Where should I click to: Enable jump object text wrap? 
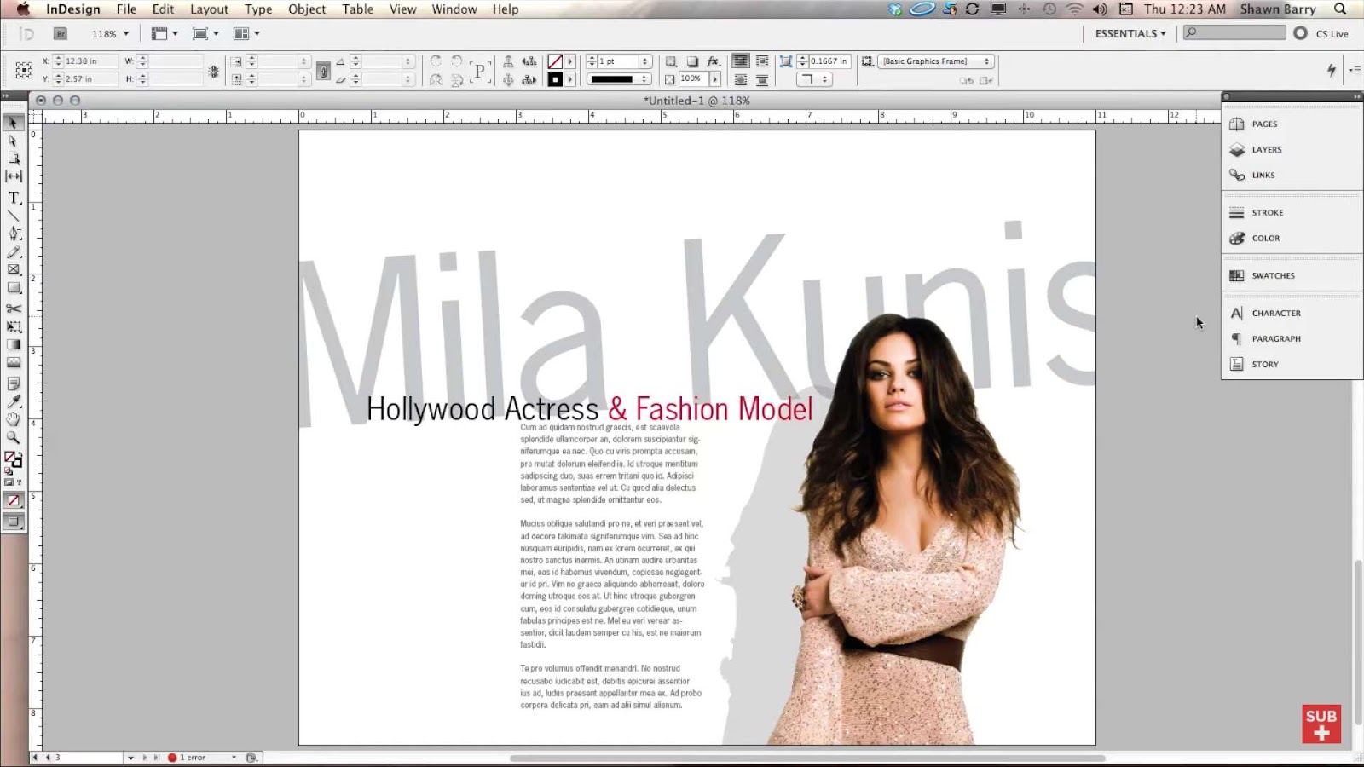point(762,79)
